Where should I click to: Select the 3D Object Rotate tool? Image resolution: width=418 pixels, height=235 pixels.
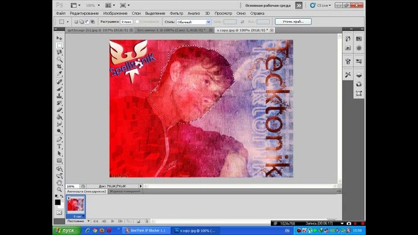coord(59,168)
